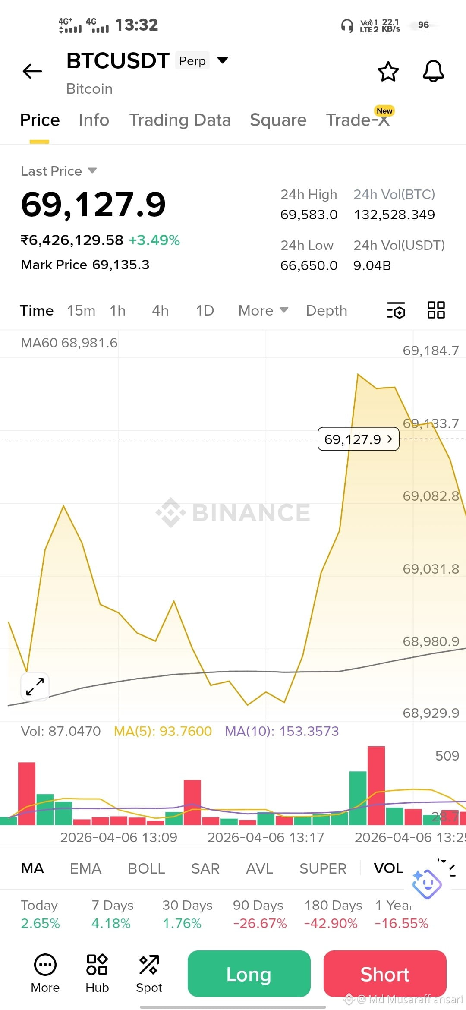Toggle the MA indicator
Image resolution: width=466 pixels, height=1010 pixels.
(32, 868)
